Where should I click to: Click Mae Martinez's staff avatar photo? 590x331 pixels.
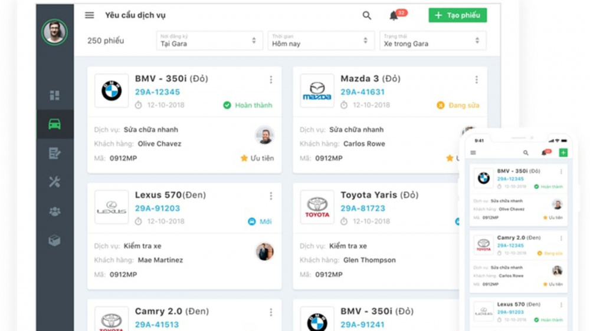coord(265,251)
